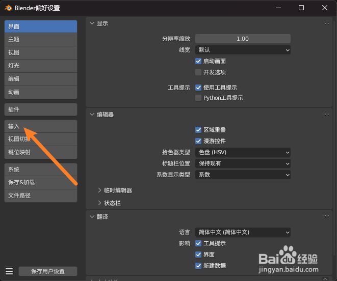This screenshot has height=281, width=337.
Task: Switch to the 视图 category
Action: (x=41, y=52)
